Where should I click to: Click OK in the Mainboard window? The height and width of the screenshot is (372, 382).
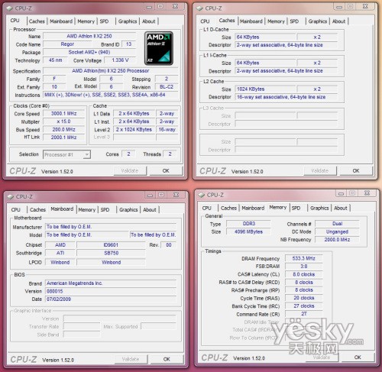pyautogui.click(x=167, y=359)
